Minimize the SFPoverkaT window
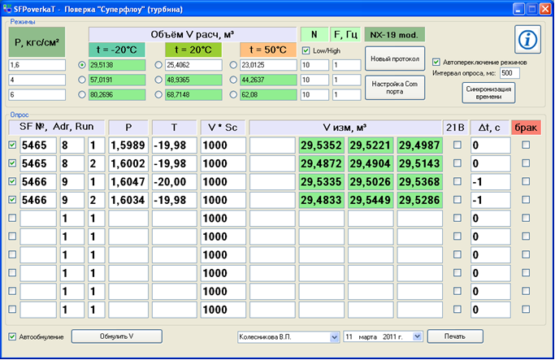 tap(518, 9)
